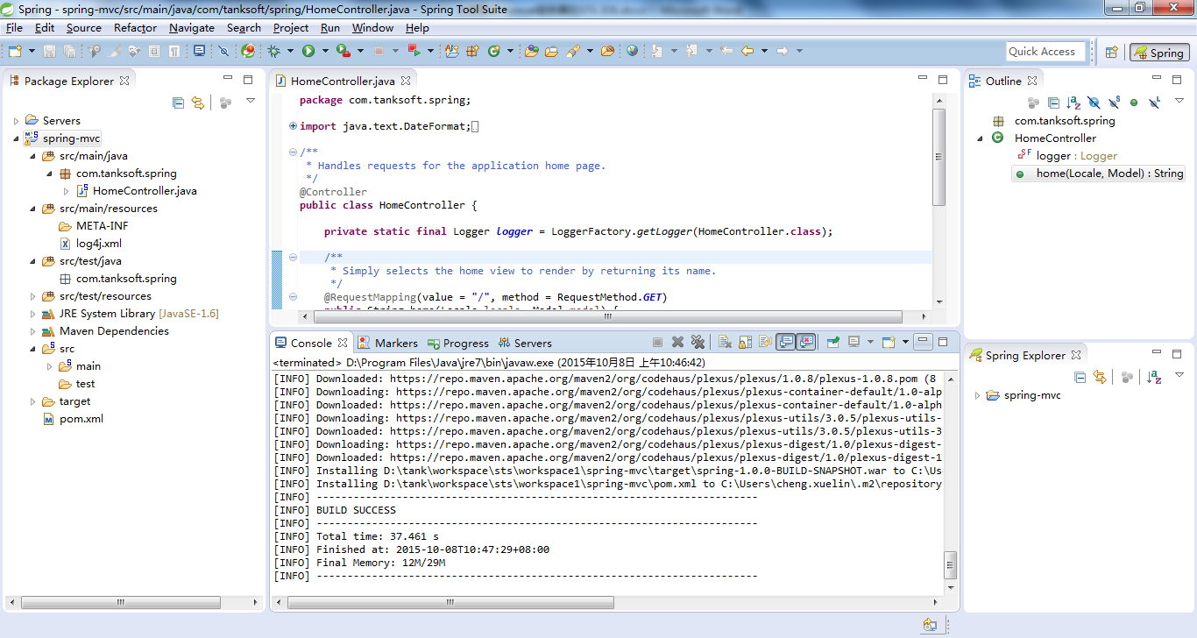Click the New Java Class toolbar icon

493,51
